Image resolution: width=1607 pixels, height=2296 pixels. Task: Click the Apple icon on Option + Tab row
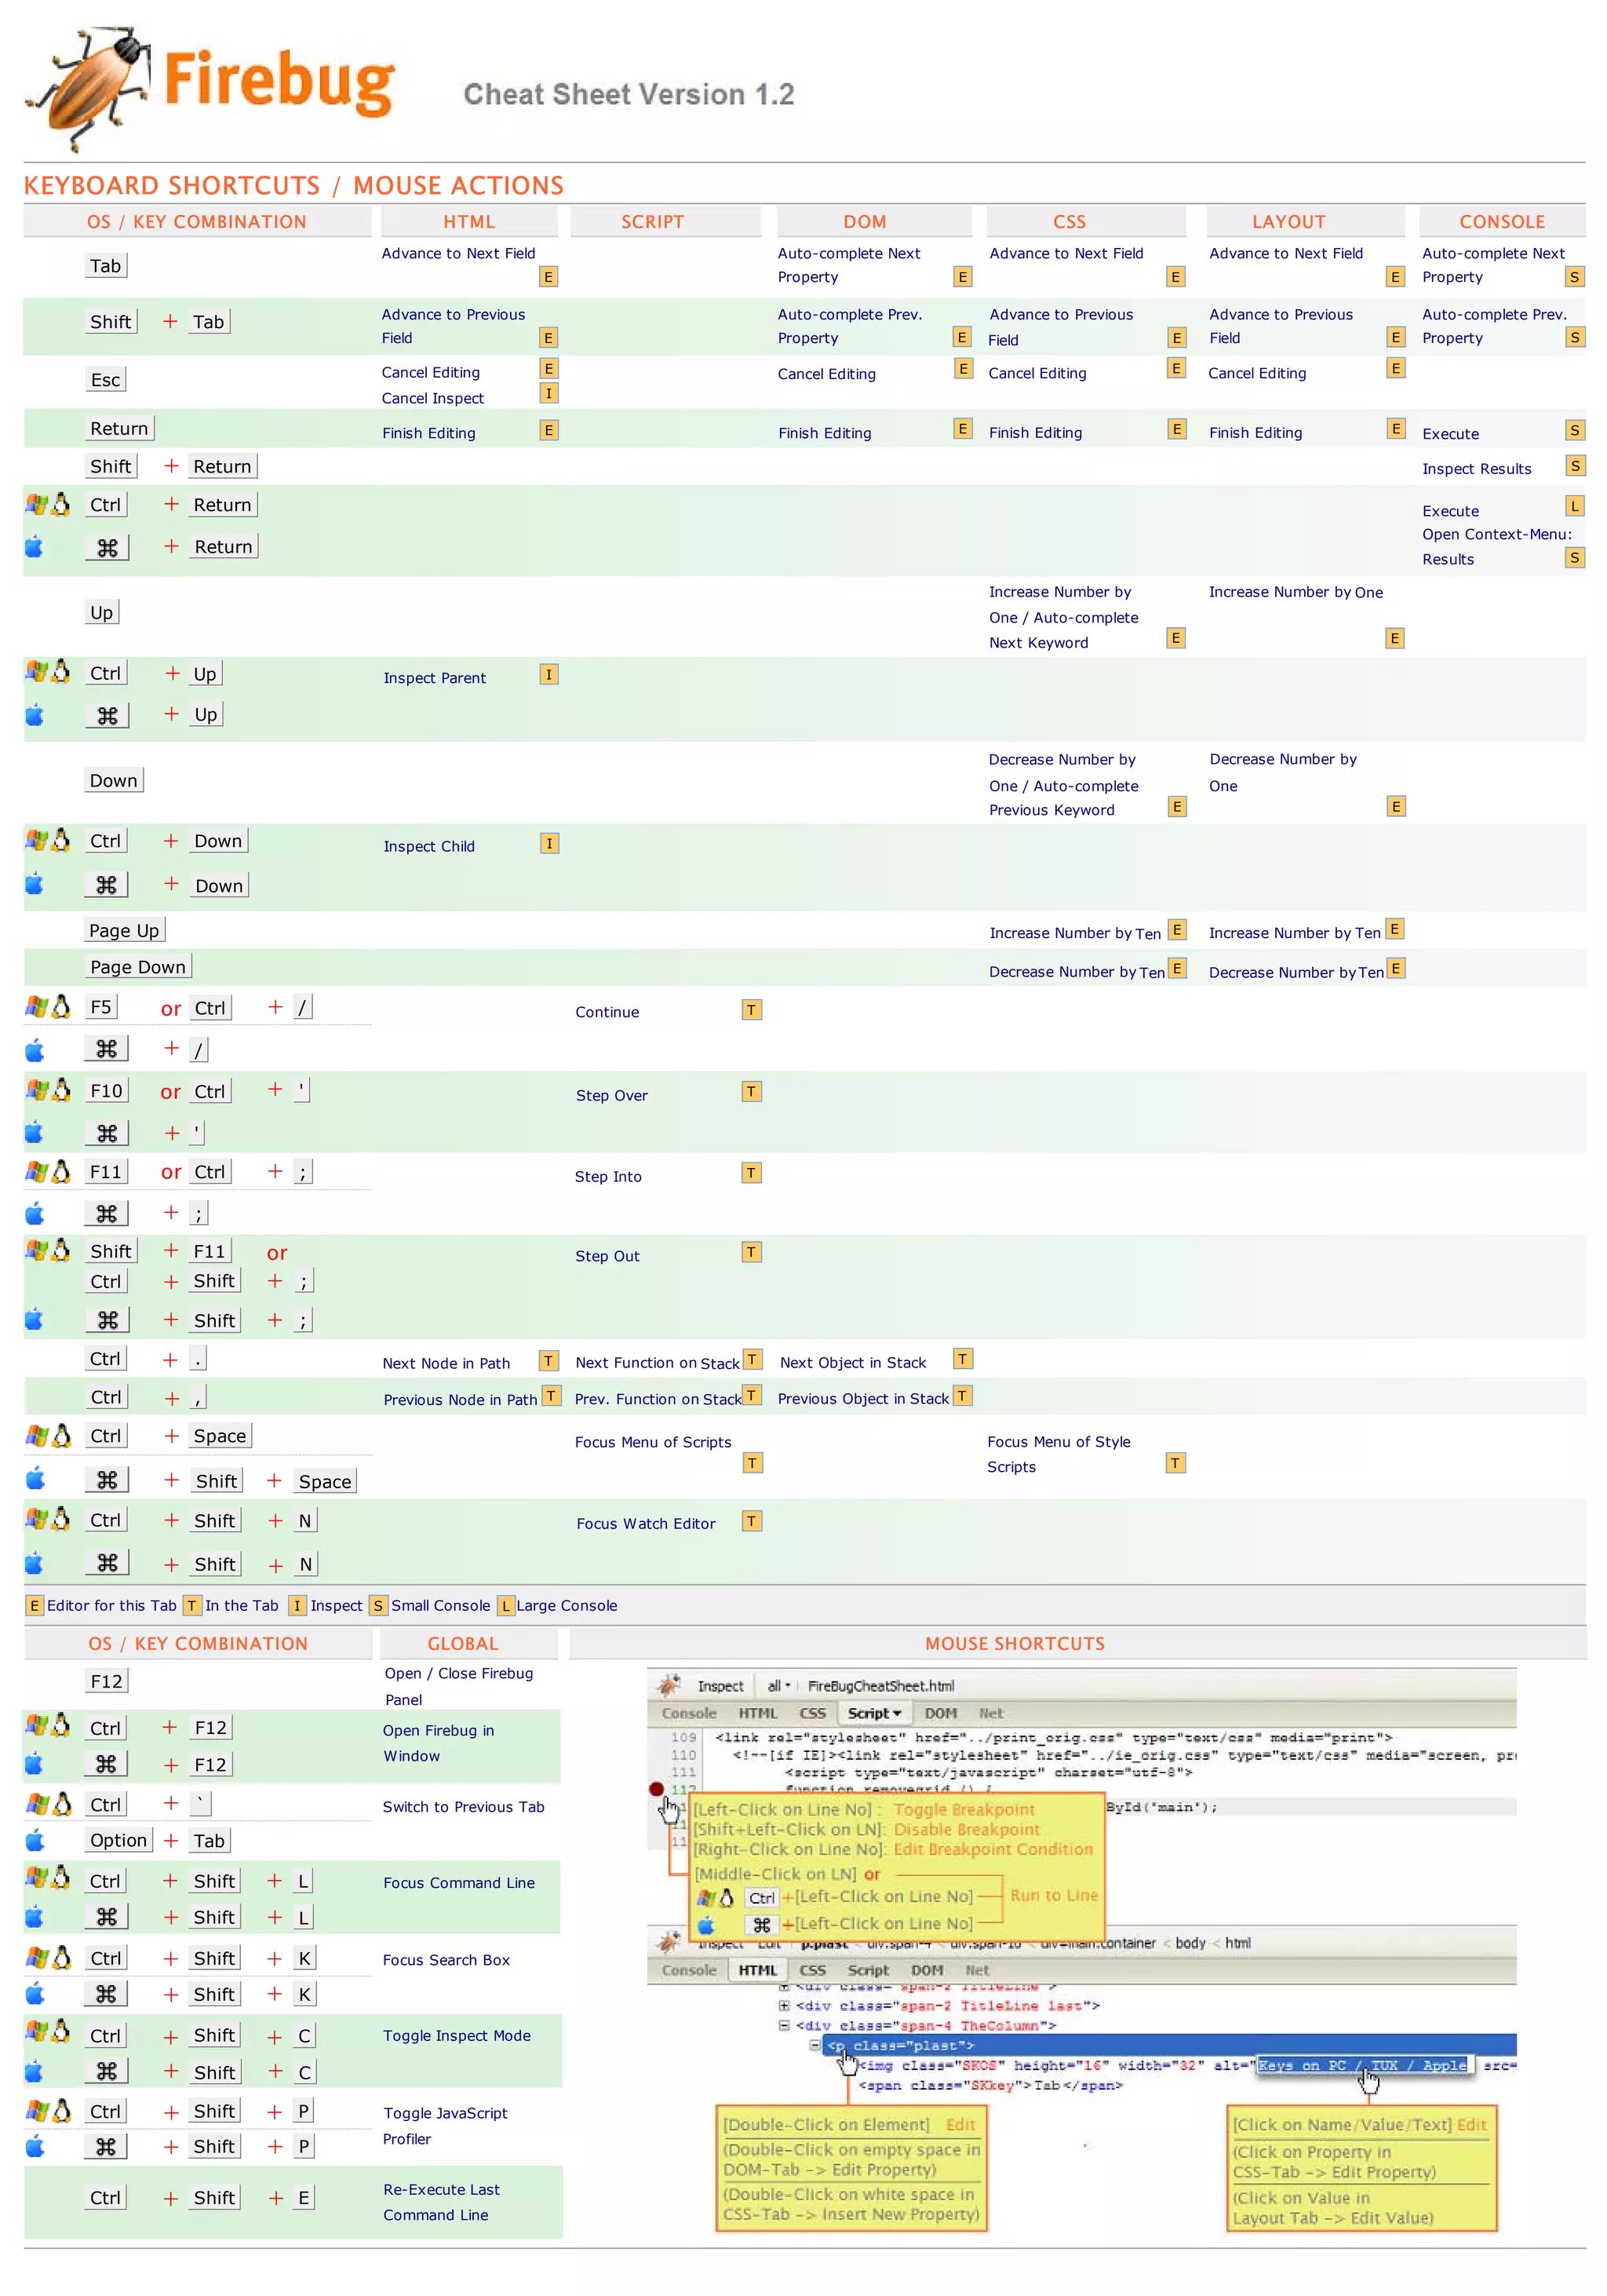(35, 1840)
